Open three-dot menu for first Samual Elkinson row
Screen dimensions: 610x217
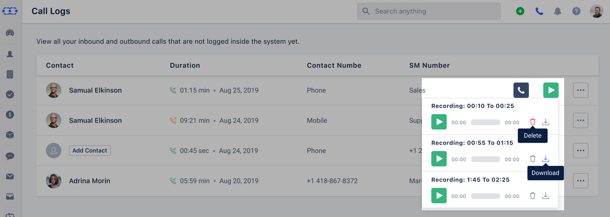581,90
